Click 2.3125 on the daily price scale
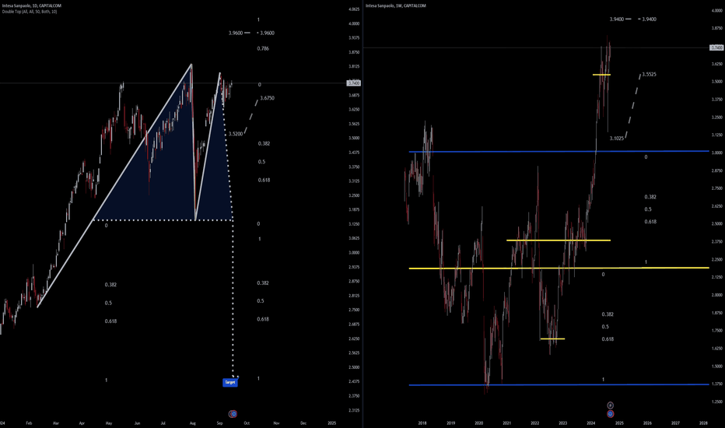Screen dimensions: 725x428 [354, 410]
